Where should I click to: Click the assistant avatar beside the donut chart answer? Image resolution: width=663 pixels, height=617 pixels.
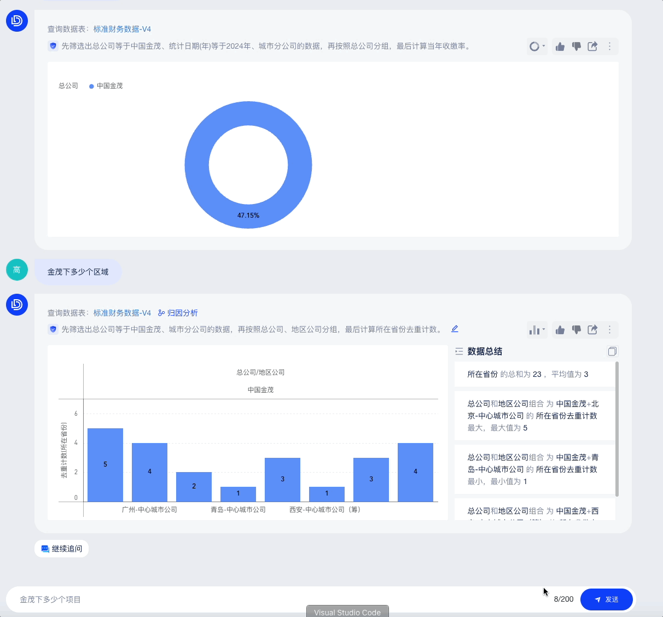point(17,21)
